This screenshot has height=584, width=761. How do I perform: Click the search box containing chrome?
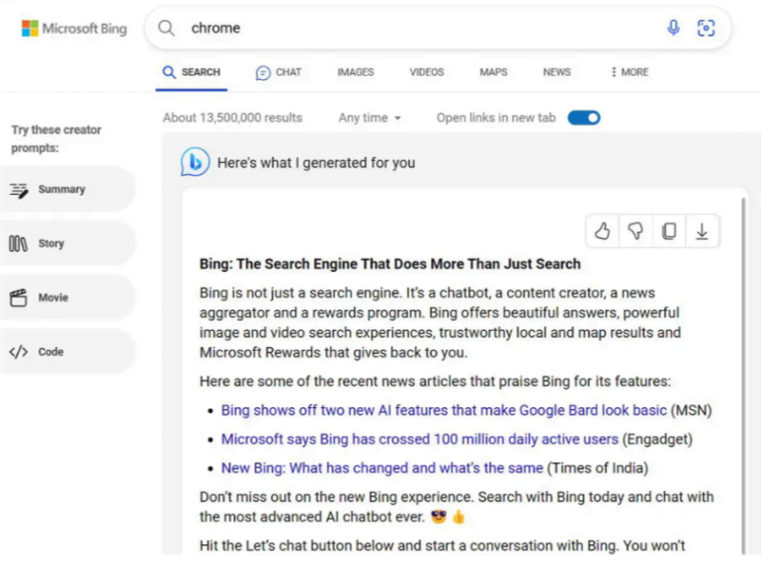(415, 28)
